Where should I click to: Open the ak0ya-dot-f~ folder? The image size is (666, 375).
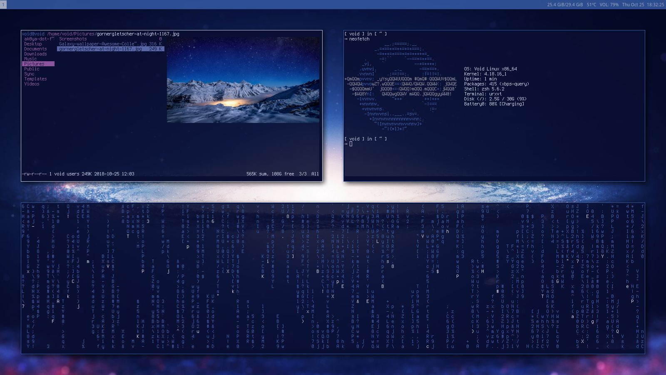pos(39,39)
